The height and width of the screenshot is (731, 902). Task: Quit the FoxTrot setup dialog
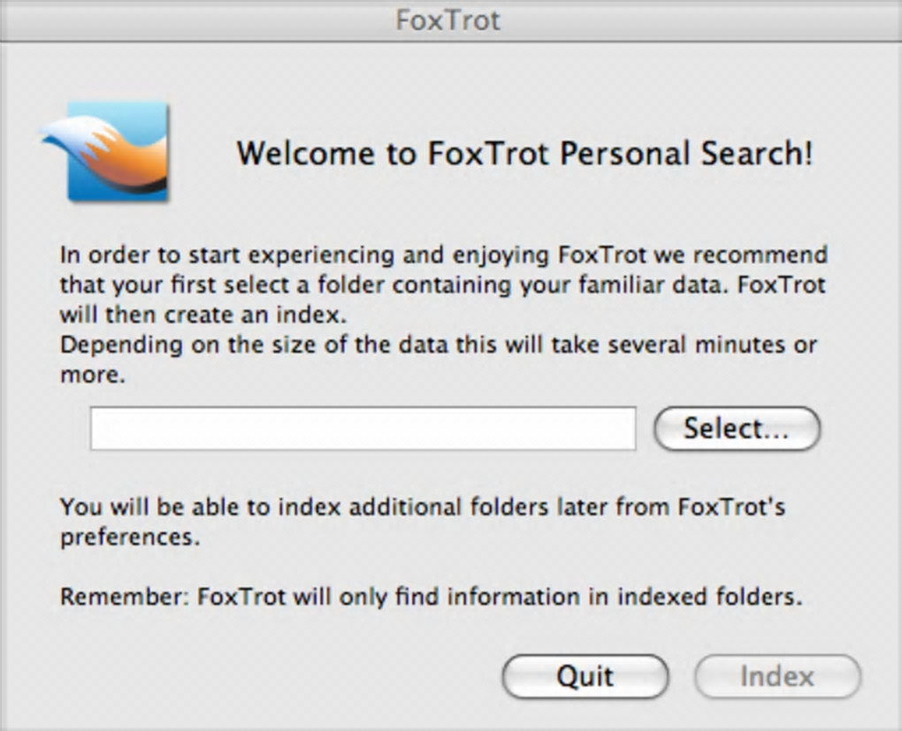click(x=585, y=677)
